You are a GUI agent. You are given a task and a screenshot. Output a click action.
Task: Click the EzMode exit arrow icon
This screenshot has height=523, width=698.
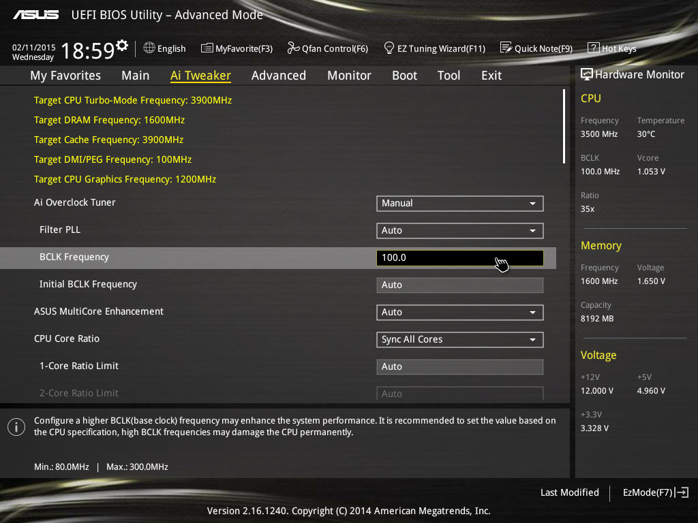point(682,492)
